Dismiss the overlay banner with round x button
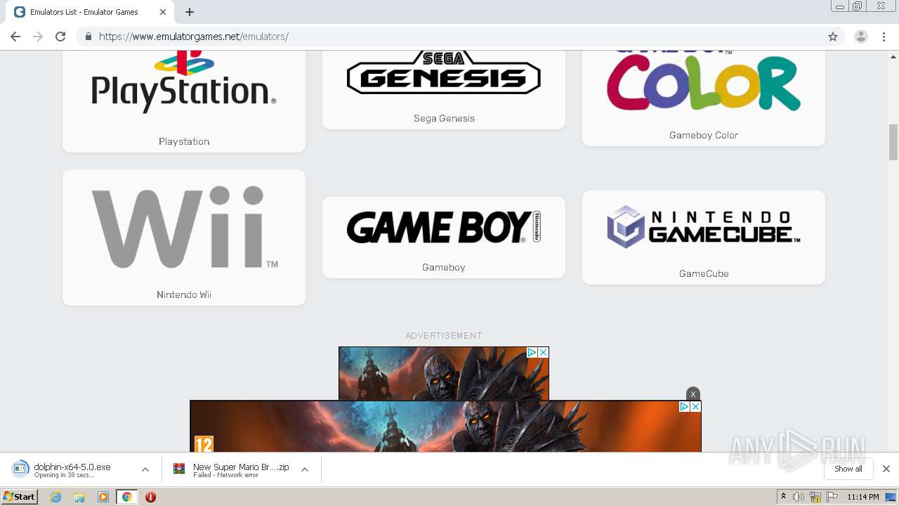 pyautogui.click(x=693, y=394)
